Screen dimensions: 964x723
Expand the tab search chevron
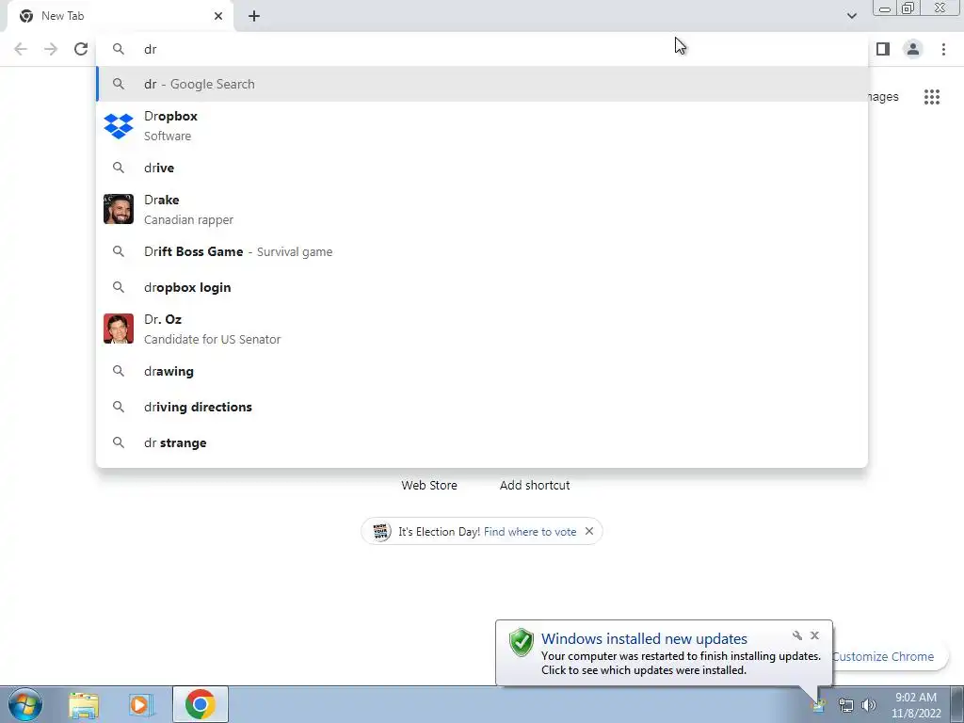(x=851, y=16)
